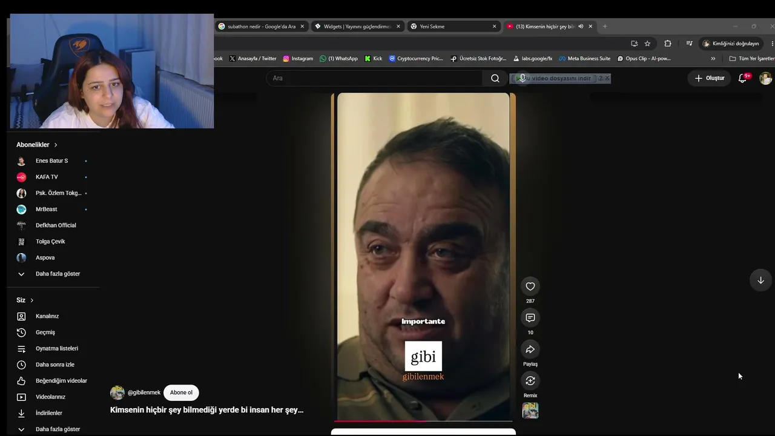The image size is (775, 436).
Task: Bookmark this page with the star icon
Action: coord(647,44)
